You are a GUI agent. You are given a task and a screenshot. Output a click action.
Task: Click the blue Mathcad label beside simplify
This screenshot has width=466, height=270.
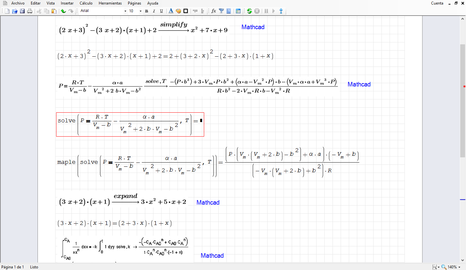[x=253, y=27]
